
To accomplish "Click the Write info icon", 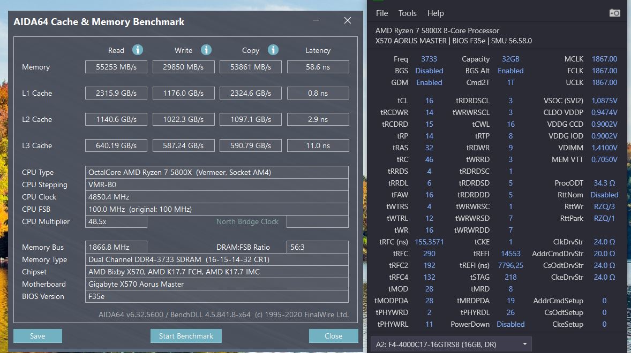I will point(206,50).
